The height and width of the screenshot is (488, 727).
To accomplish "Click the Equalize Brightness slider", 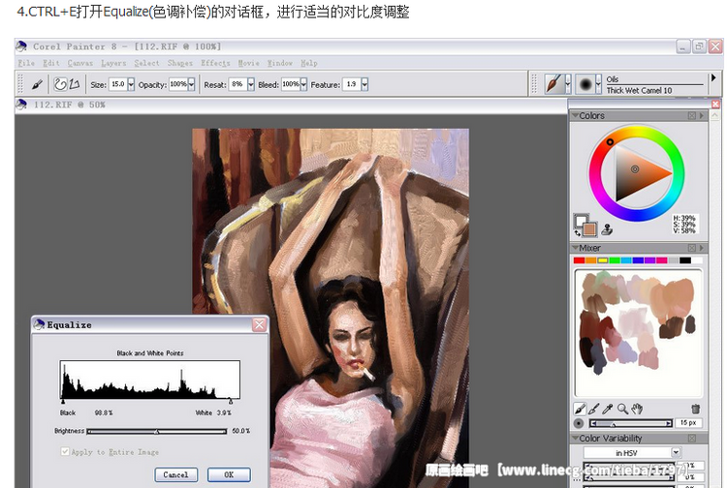I will point(157,431).
